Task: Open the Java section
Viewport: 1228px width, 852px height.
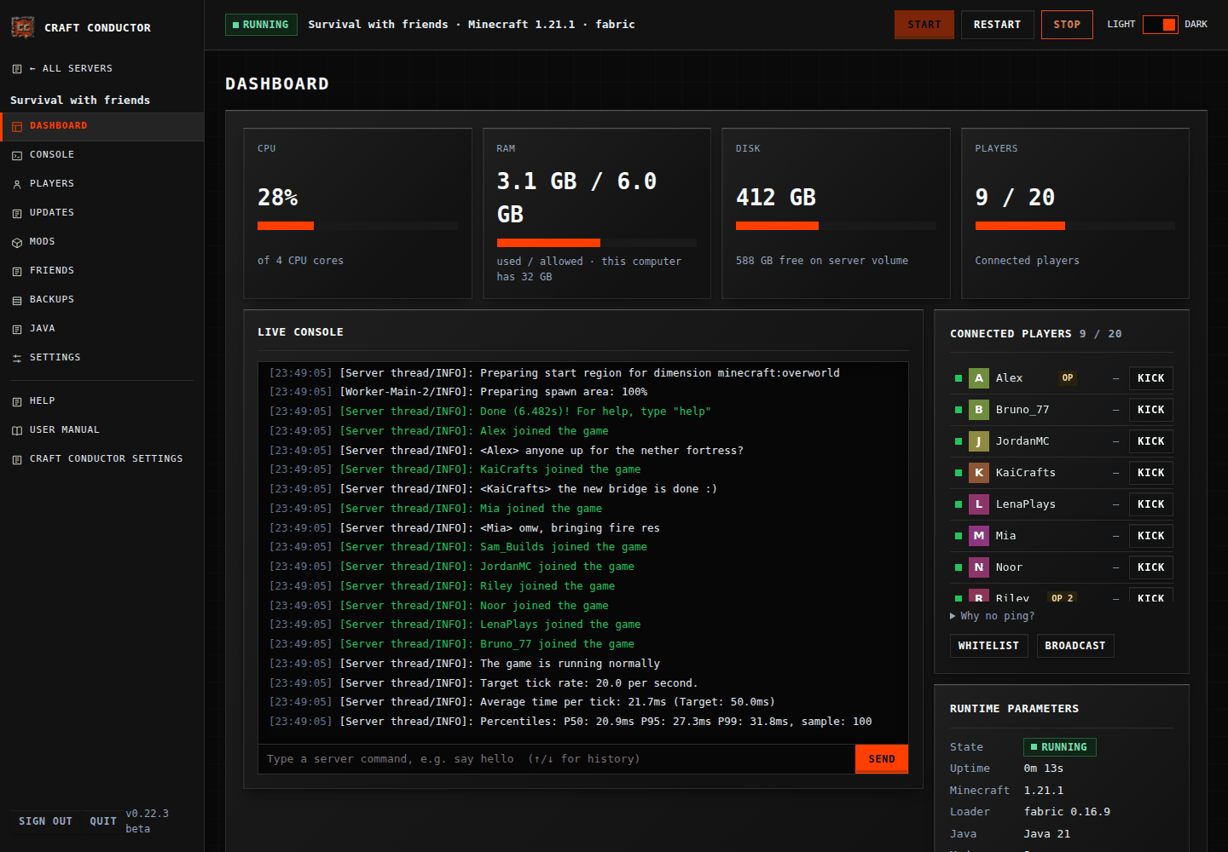Action: [102, 329]
